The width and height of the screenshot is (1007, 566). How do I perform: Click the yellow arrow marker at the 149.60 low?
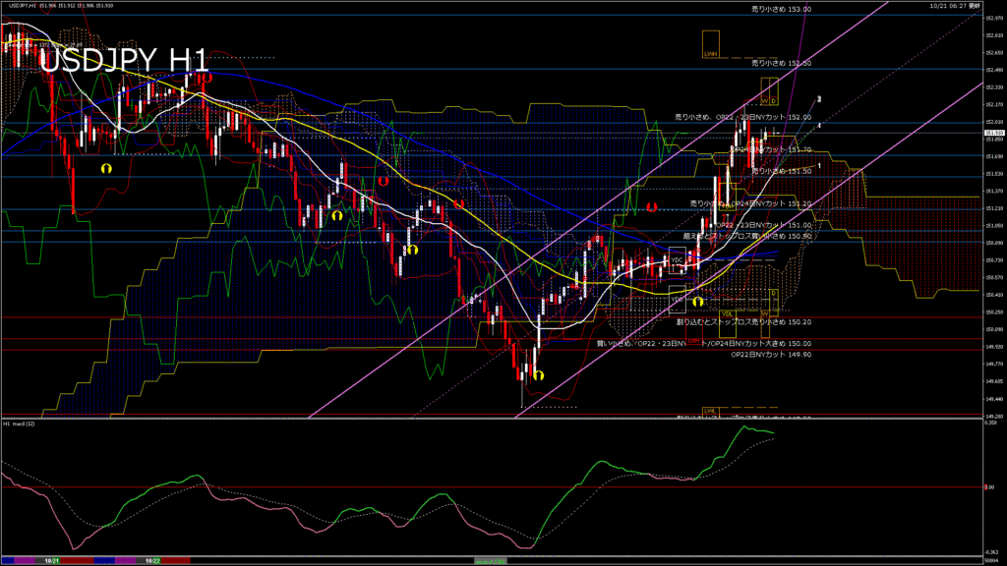click(x=538, y=374)
